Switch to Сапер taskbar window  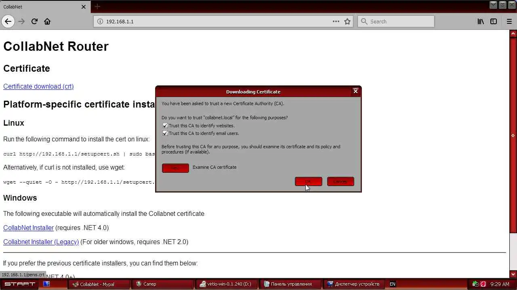(163, 284)
